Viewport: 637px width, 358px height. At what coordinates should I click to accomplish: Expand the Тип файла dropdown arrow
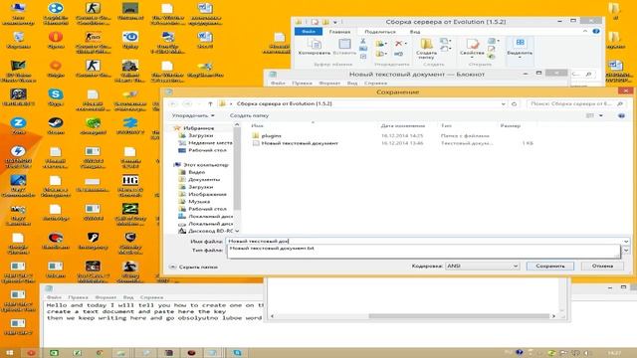626,251
